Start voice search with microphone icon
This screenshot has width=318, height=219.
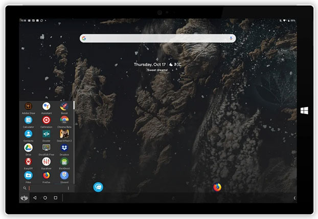coord(231,38)
